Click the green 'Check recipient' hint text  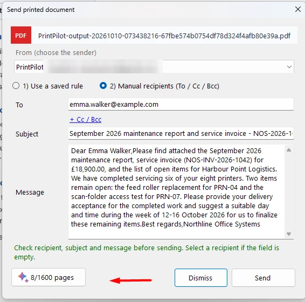click(147, 252)
